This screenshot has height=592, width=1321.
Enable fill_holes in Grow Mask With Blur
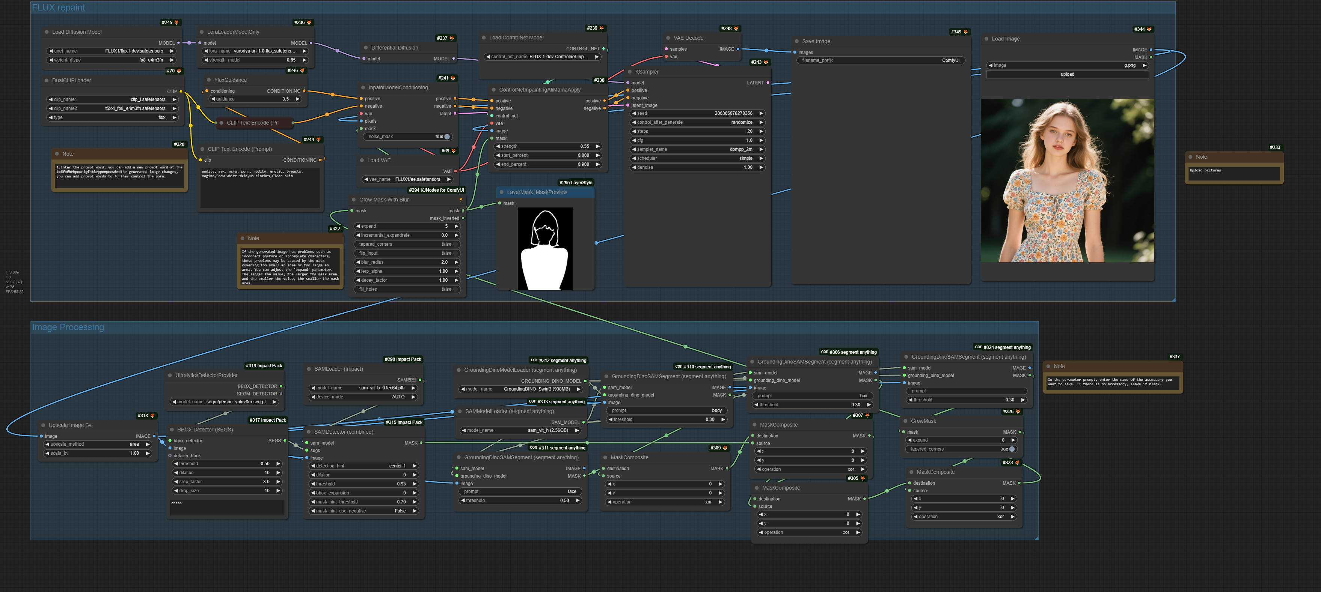click(x=455, y=289)
